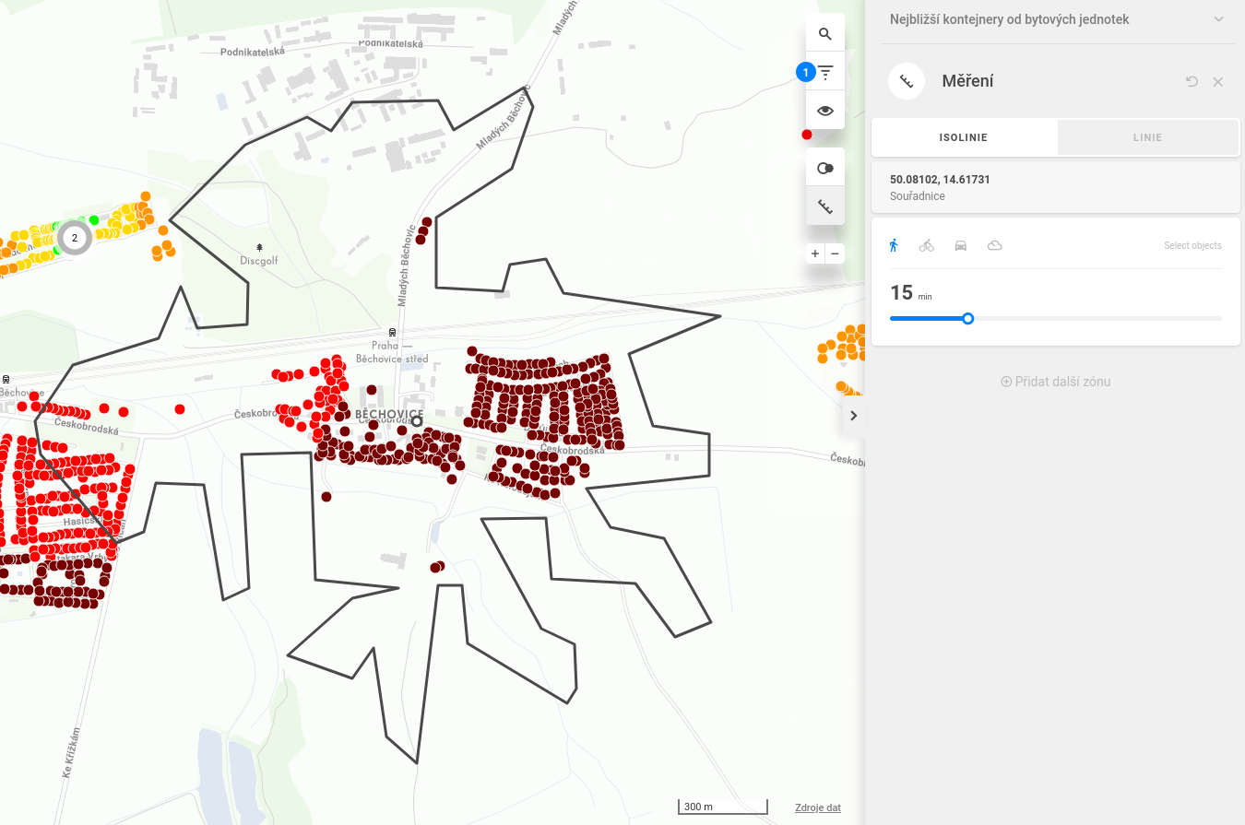1245x825 pixels.
Task: Select walking travel mode
Action: (x=894, y=245)
